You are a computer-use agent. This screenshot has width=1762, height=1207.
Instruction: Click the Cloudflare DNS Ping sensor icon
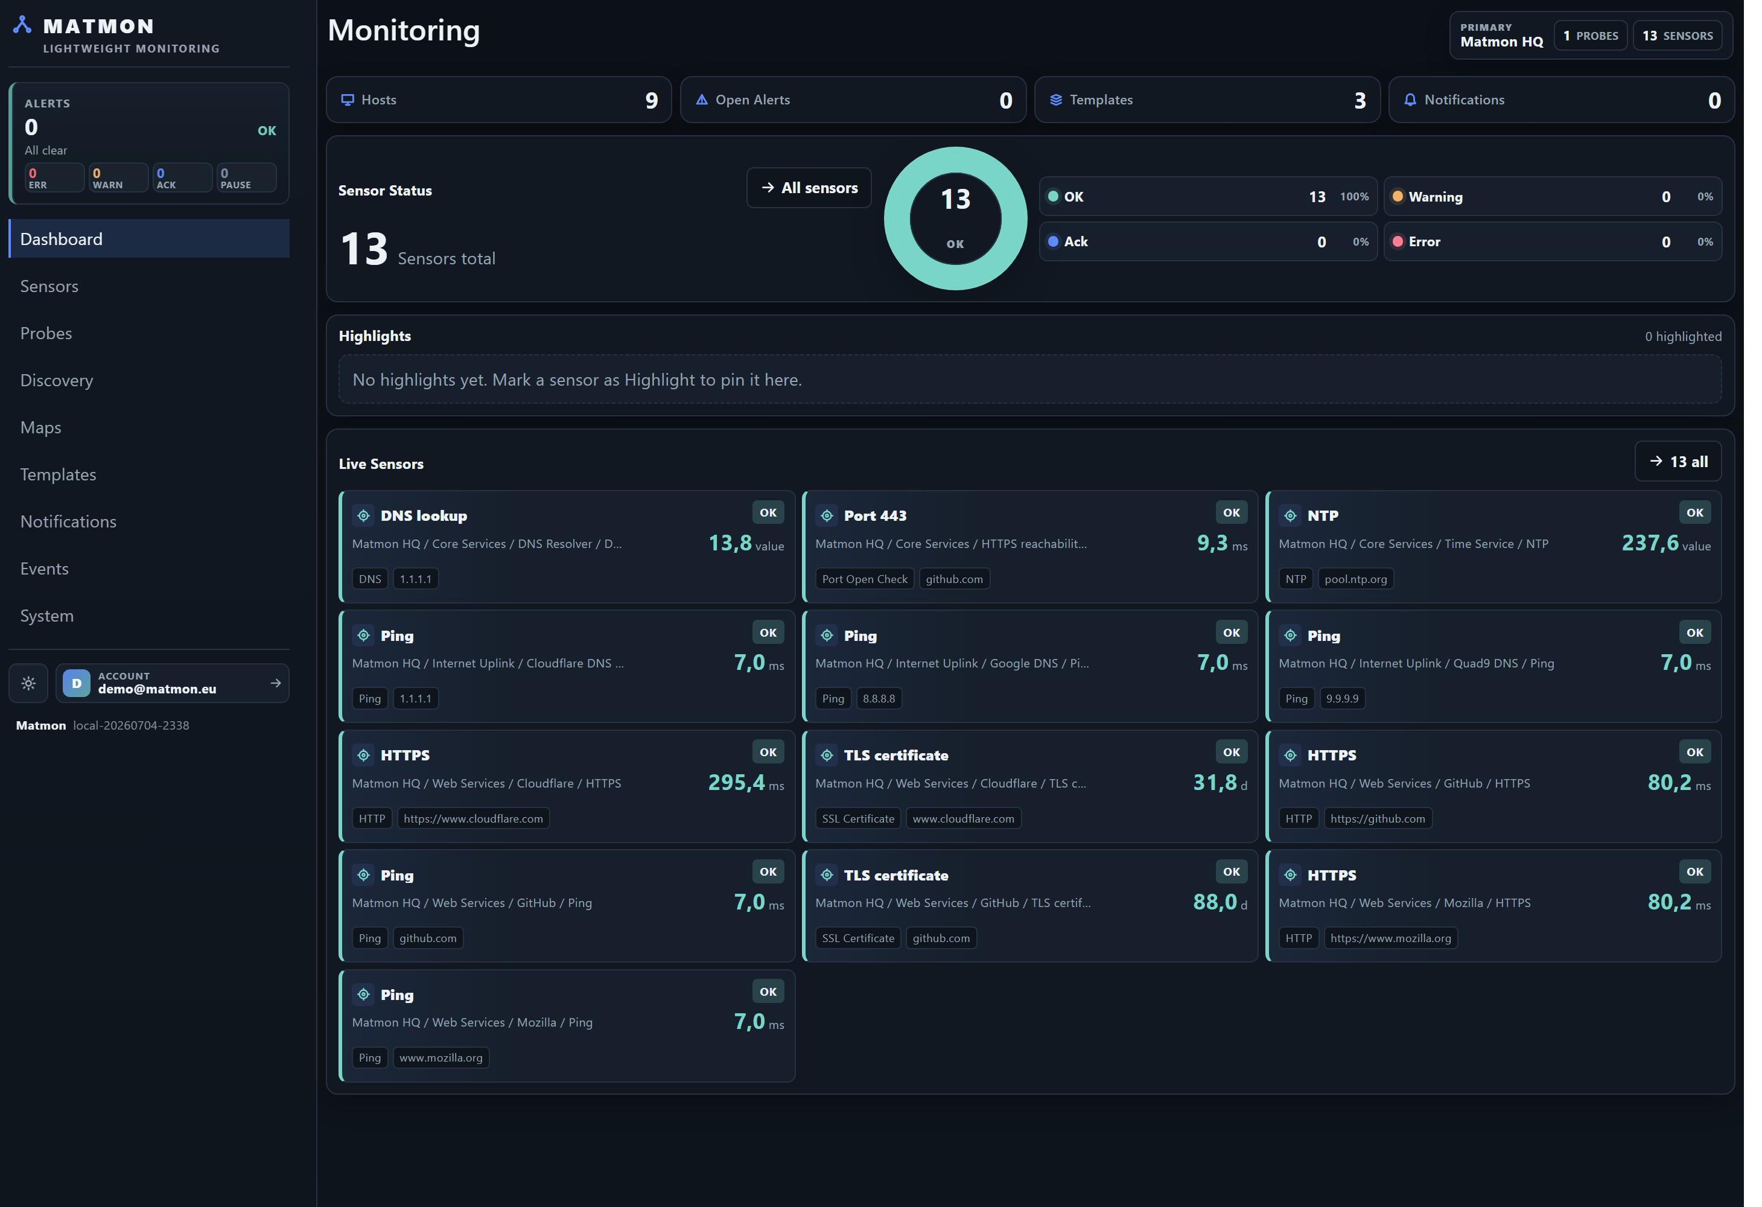pos(364,635)
